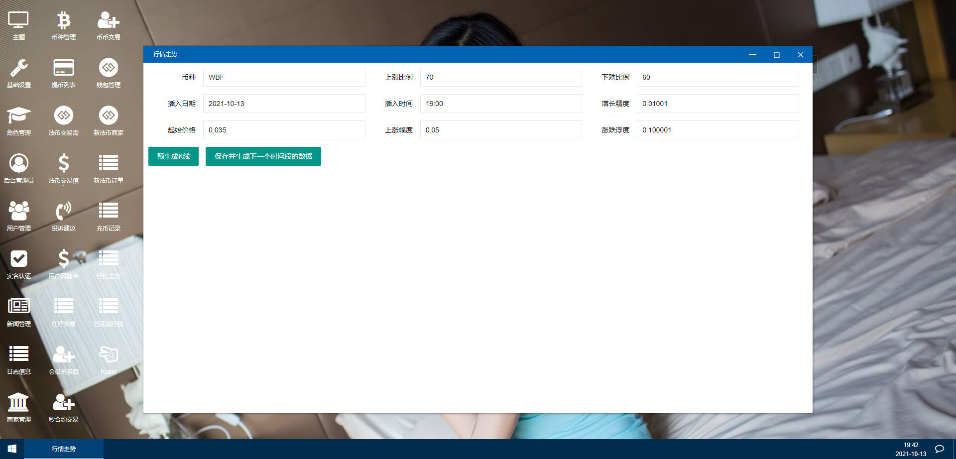Open the 主题 theme desktop icon

[18, 26]
